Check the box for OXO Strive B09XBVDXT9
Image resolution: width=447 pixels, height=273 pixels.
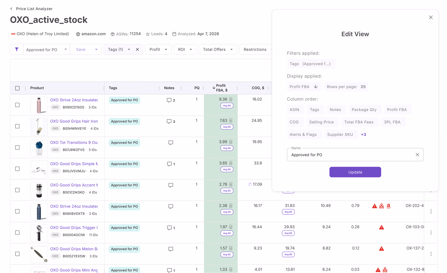[17, 211]
